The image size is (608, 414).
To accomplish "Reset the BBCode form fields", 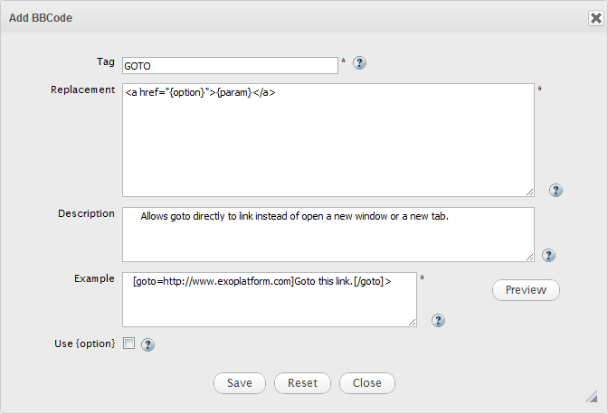I will (302, 382).
